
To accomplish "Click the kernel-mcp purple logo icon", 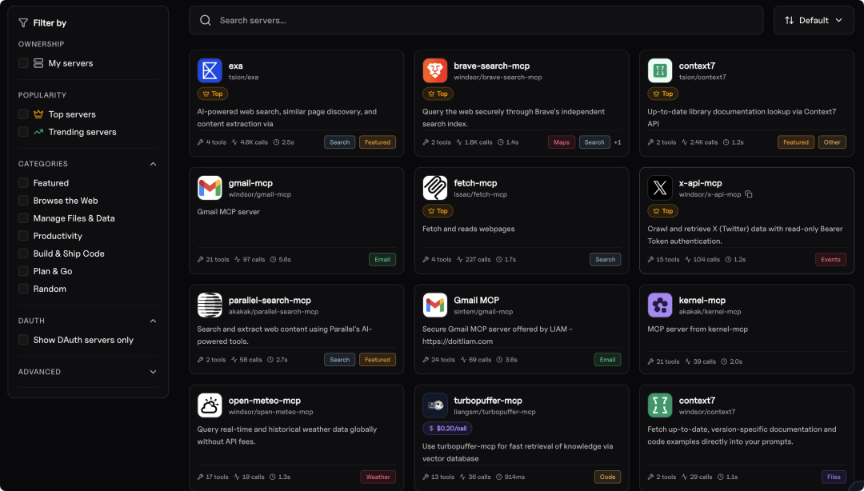I will (x=660, y=305).
